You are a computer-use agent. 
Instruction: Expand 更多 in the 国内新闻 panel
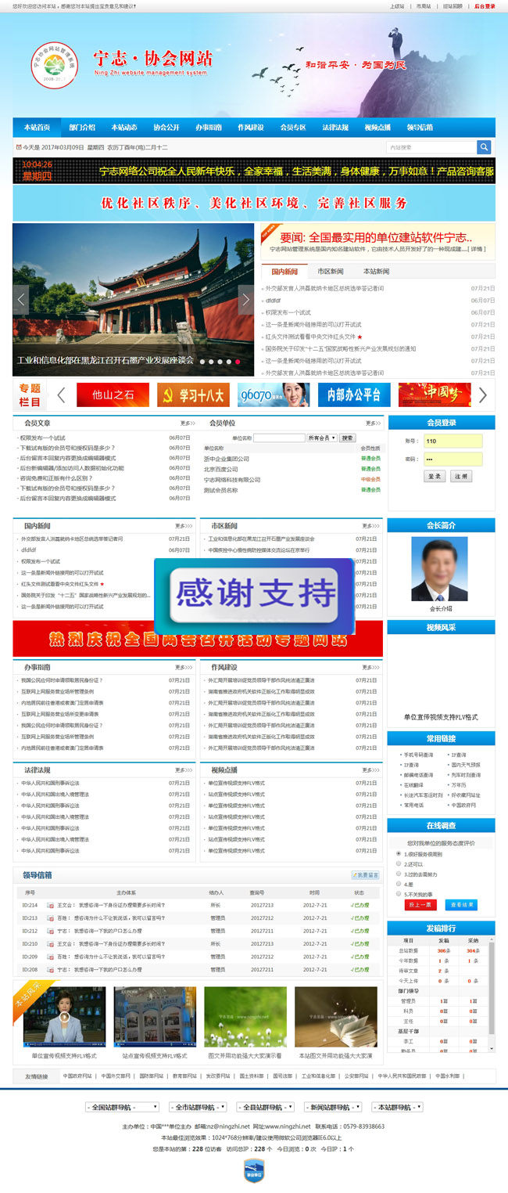tap(184, 526)
